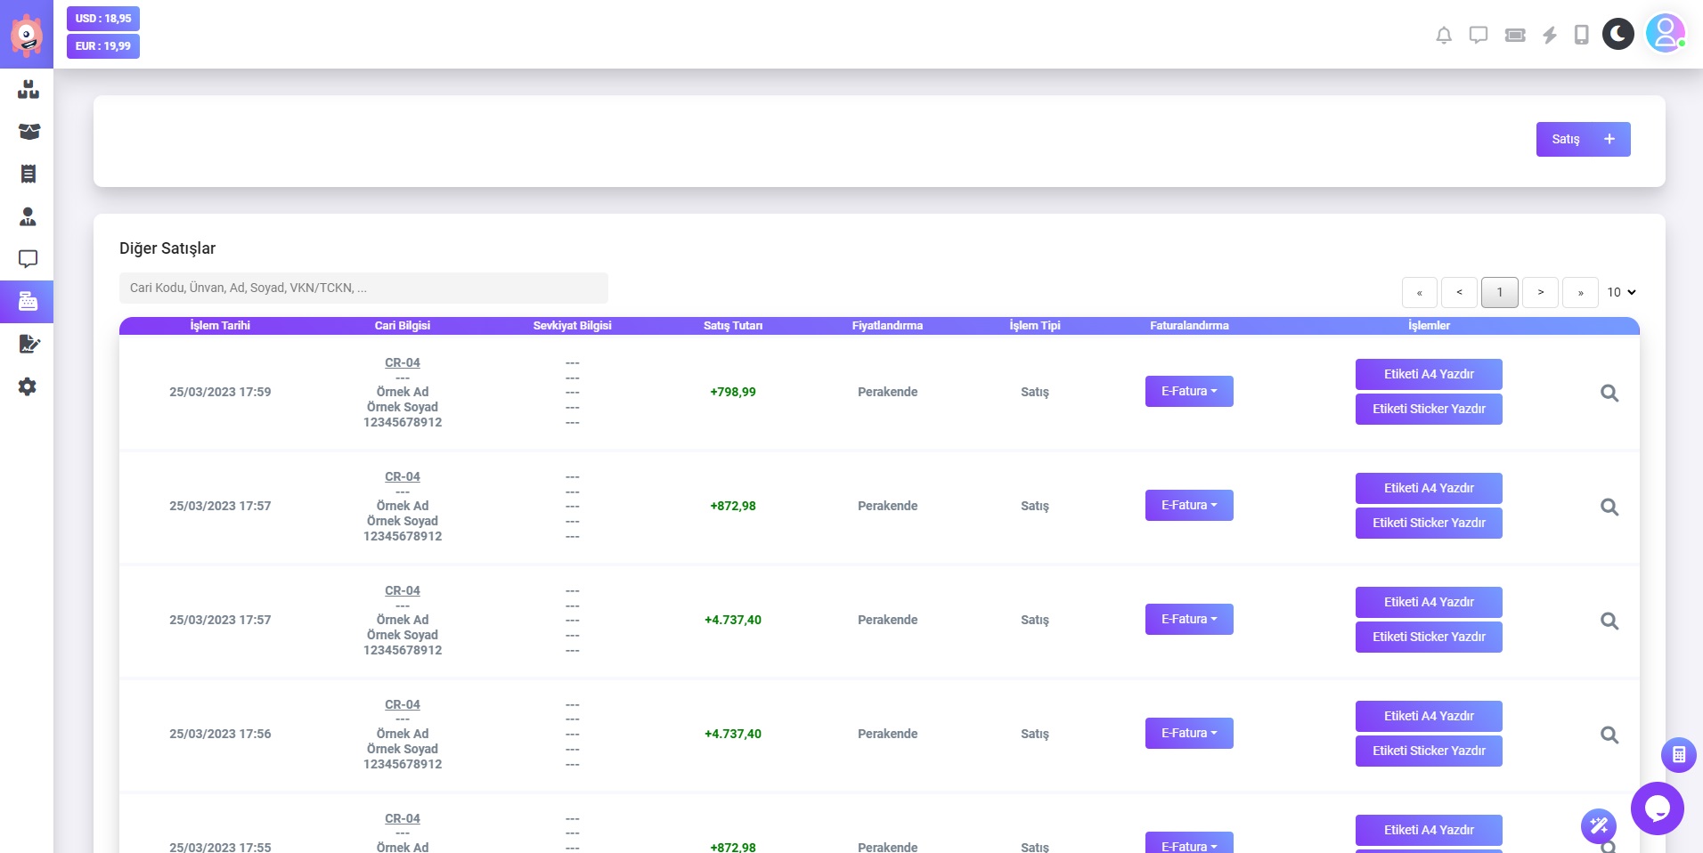Click the notification bell icon

tap(1444, 36)
